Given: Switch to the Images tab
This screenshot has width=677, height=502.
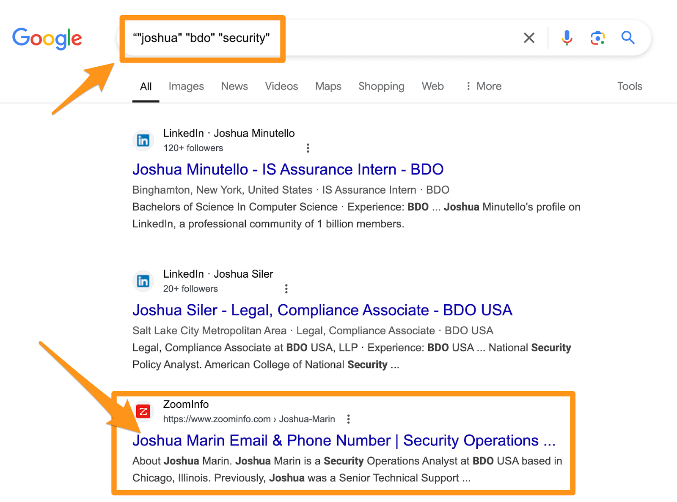Looking at the screenshot, I should point(186,86).
